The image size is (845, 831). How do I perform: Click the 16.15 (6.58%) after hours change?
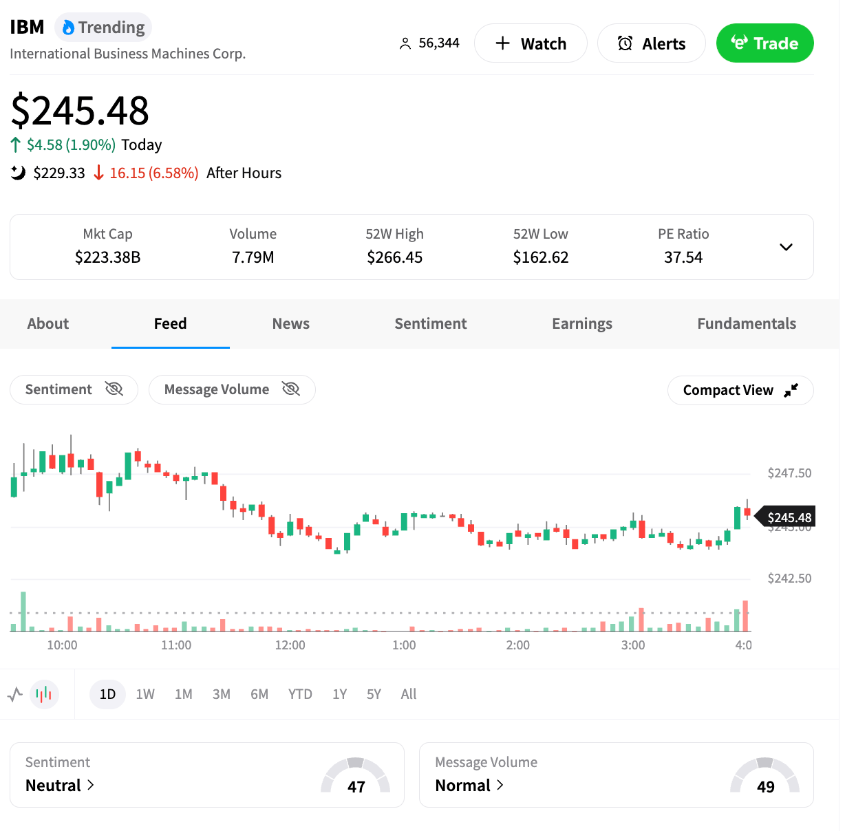click(154, 173)
